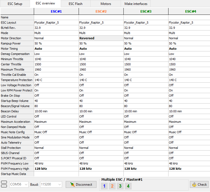This screenshot has height=192, width=210.
Task: Click ESC#1 empty Name field
Action: [56, 17]
